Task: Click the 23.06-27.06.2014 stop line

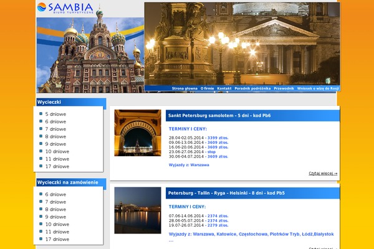Action: (192, 152)
